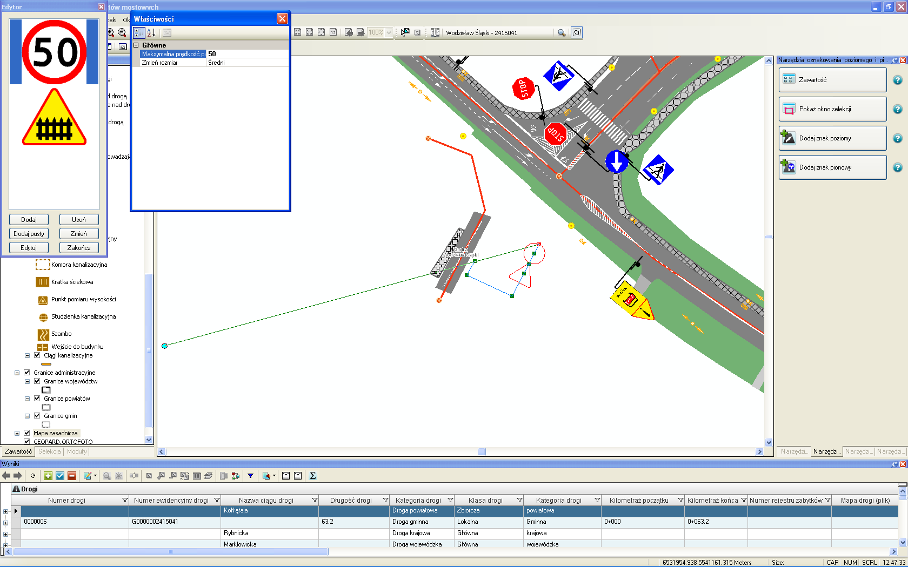Click the zoom out magnifier in map toolbar
908x567 pixels.
[x=122, y=32]
